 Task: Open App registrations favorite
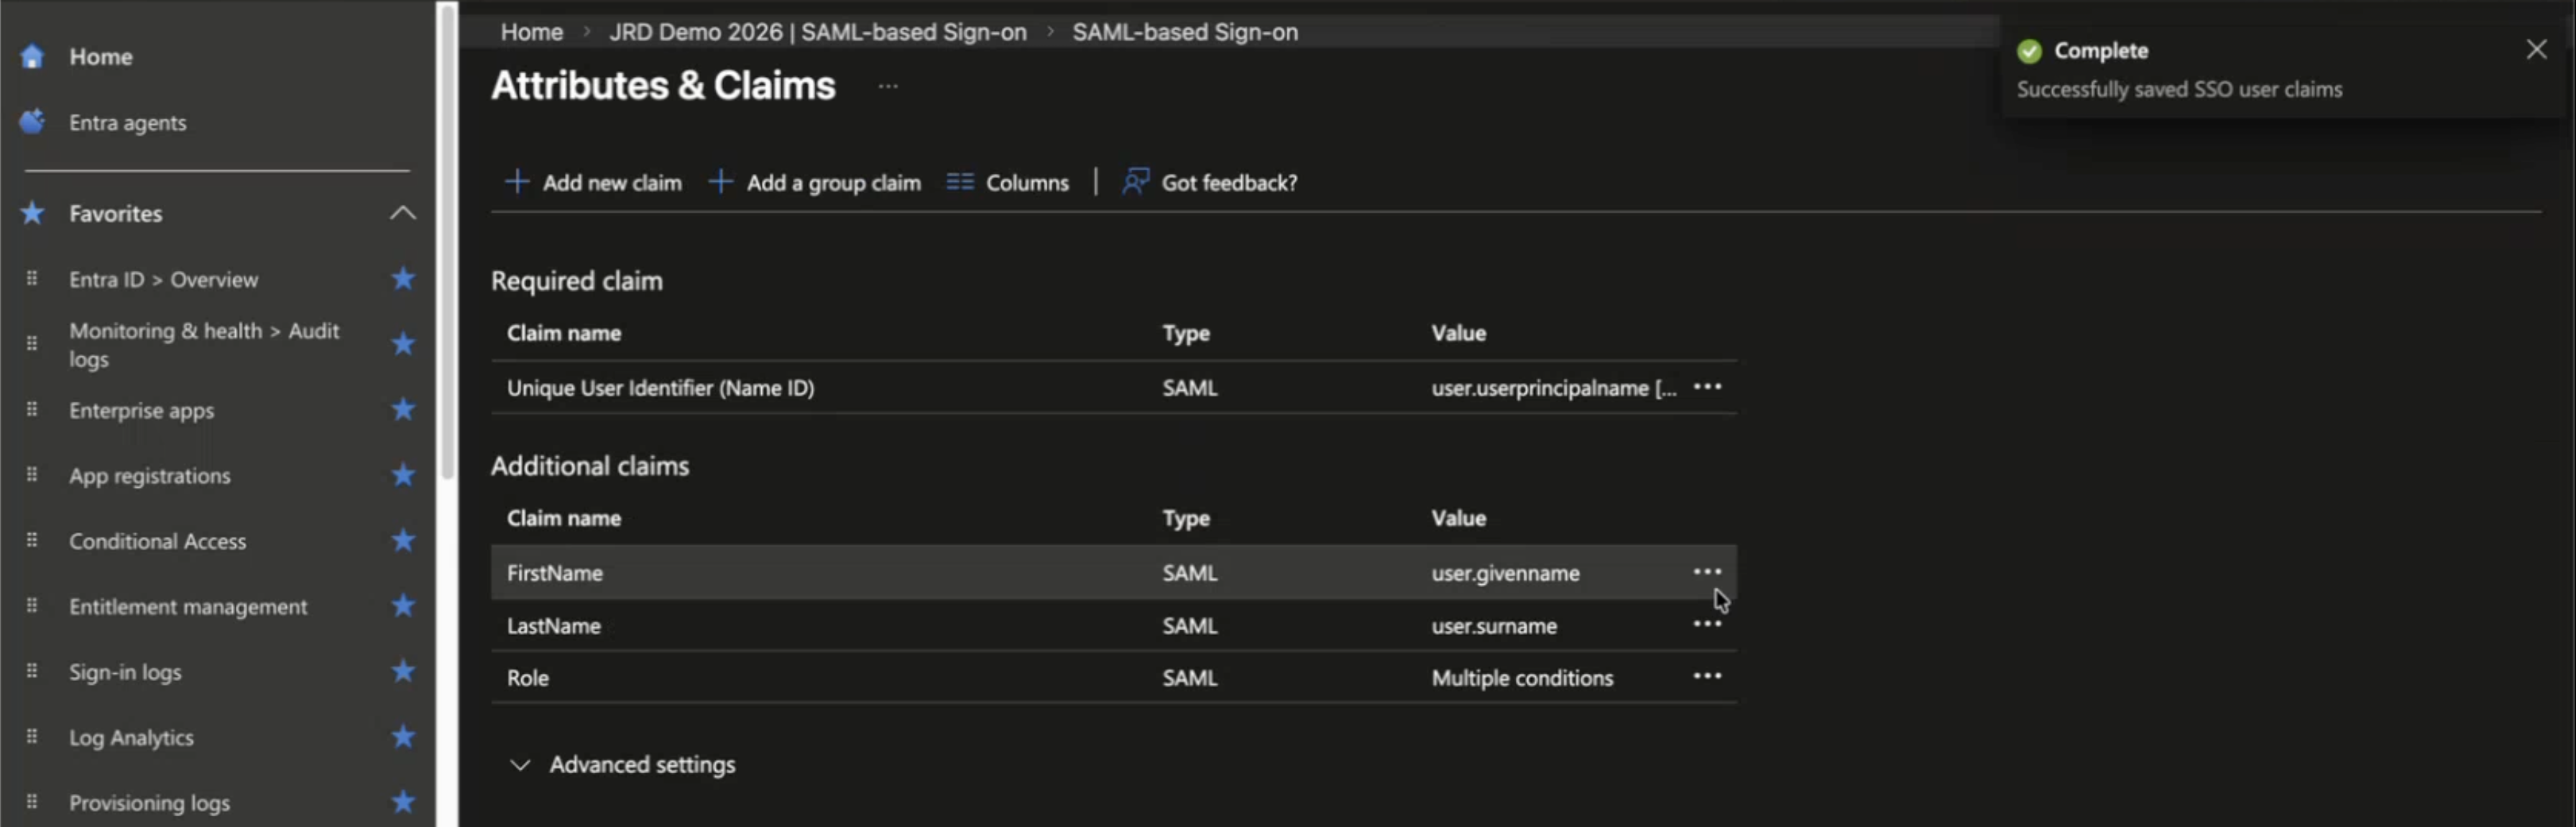(149, 476)
